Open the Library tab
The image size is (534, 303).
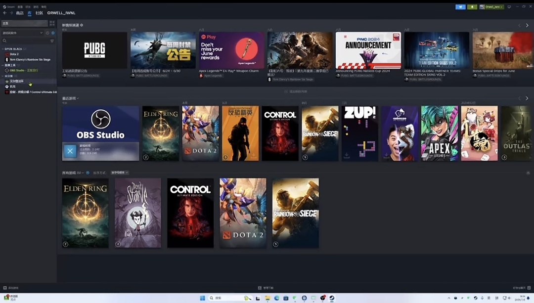click(29, 13)
